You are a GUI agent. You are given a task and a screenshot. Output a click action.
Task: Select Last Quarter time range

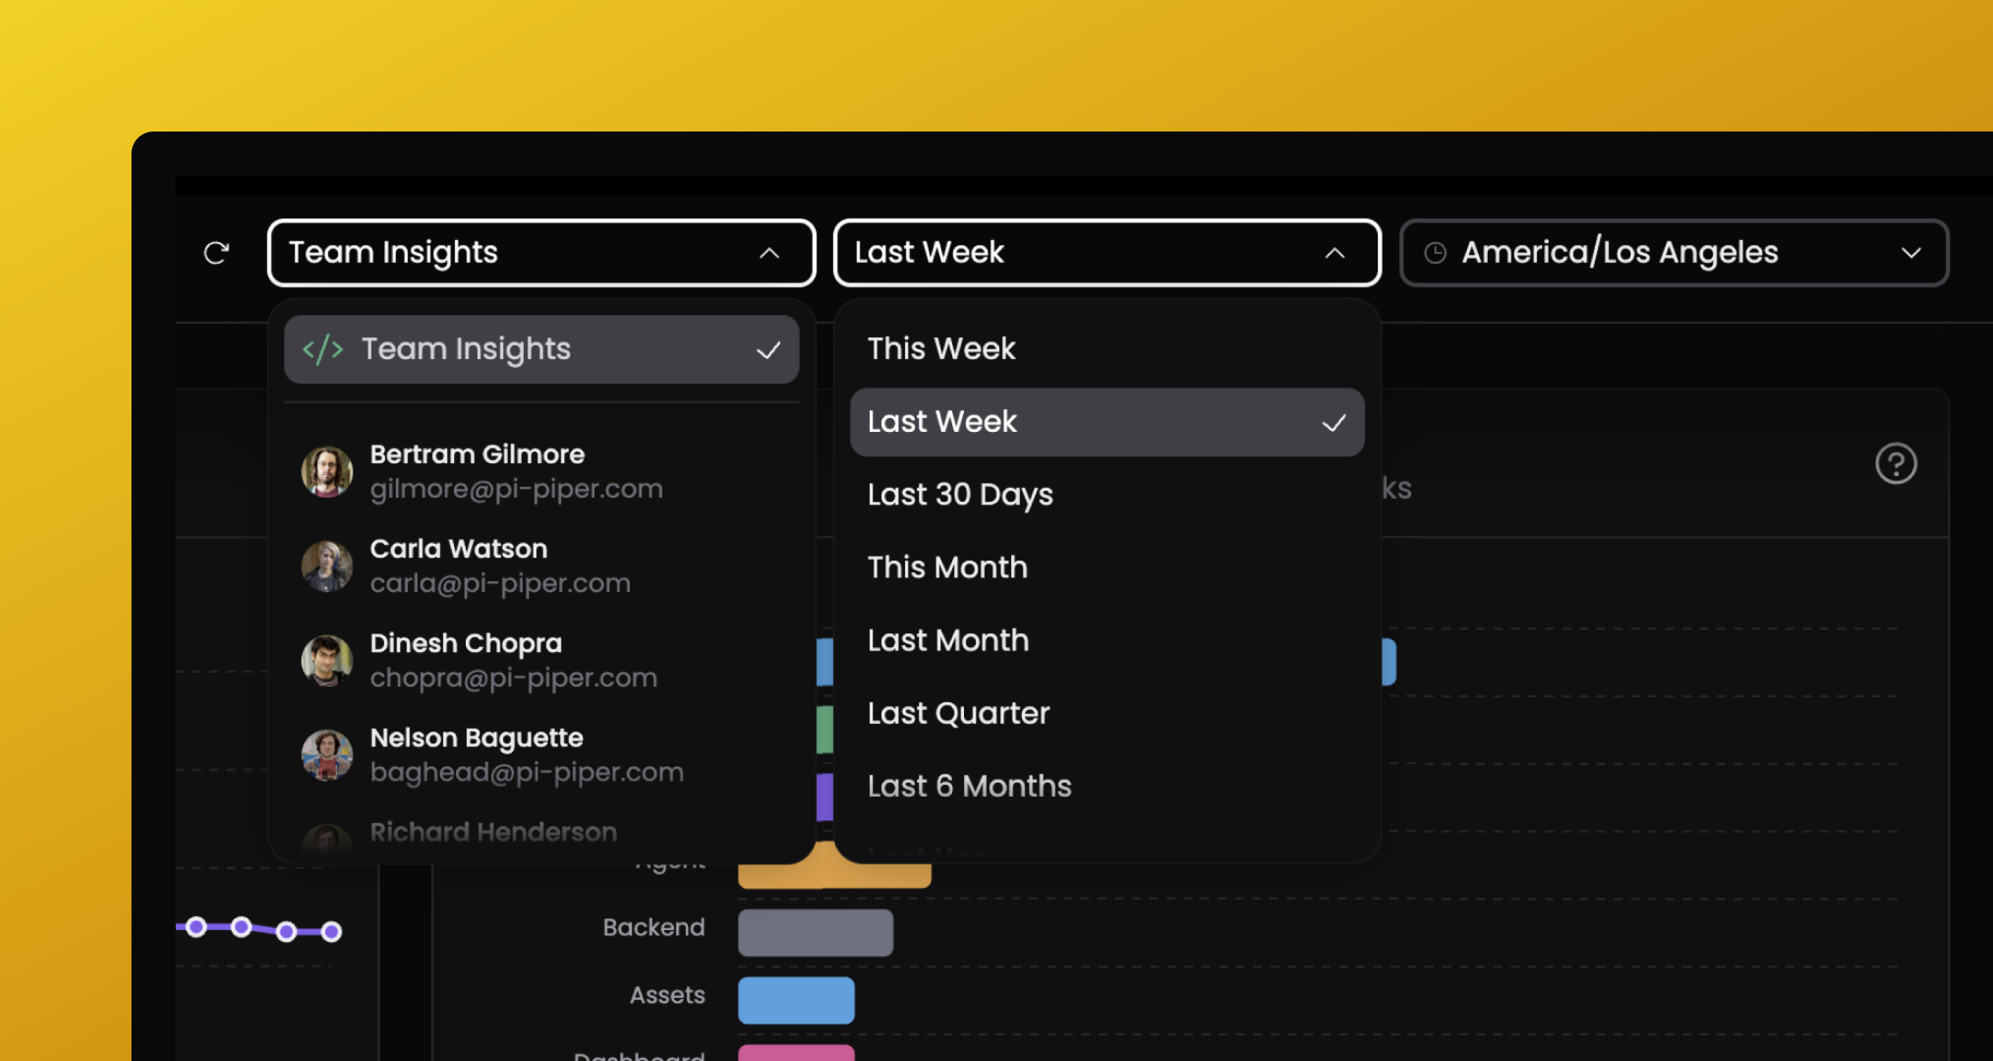click(958, 713)
